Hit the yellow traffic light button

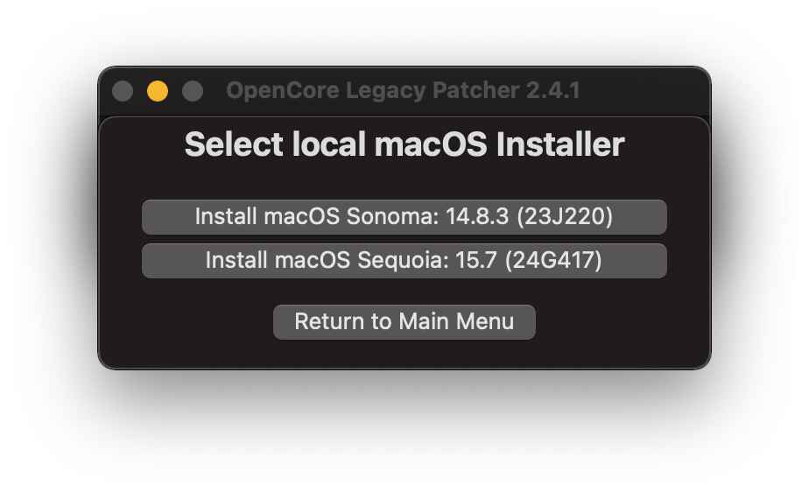158,91
